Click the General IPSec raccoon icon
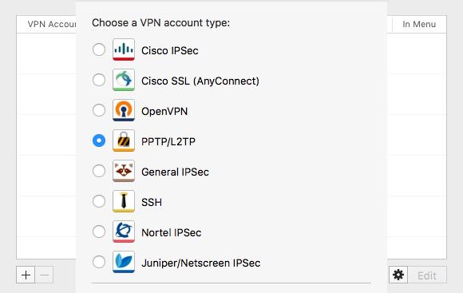The image size is (463, 293). point(124,171)
